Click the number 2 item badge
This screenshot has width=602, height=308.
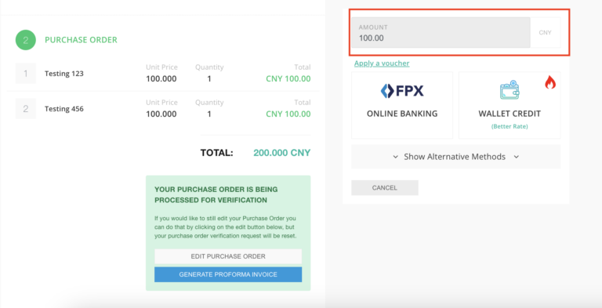pyautogui.click(x=26, y=109)
